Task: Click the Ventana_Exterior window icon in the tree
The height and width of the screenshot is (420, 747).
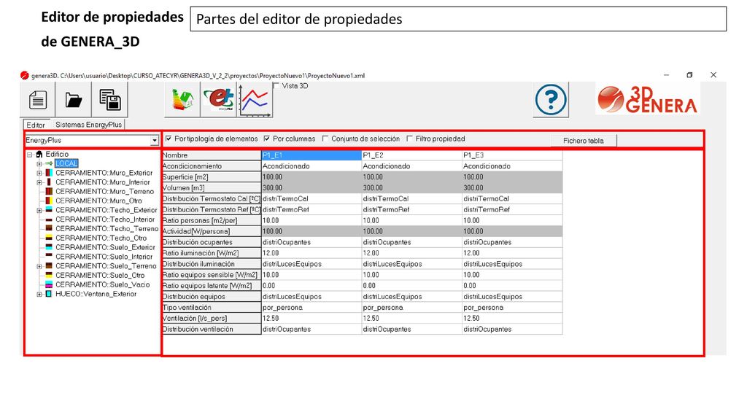Action: coord(49,294)
